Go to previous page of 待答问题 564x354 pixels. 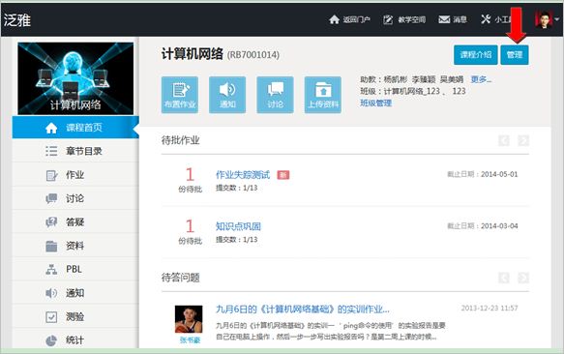click(504, 278)
